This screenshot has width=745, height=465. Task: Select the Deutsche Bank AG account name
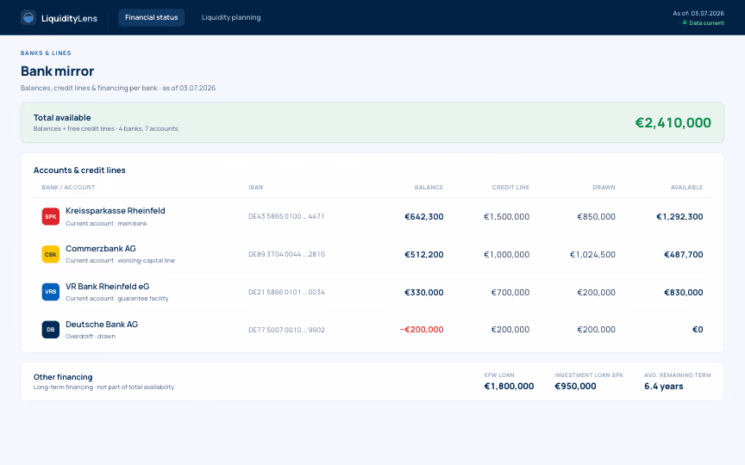pyautogui.click(x=102, y=325)
